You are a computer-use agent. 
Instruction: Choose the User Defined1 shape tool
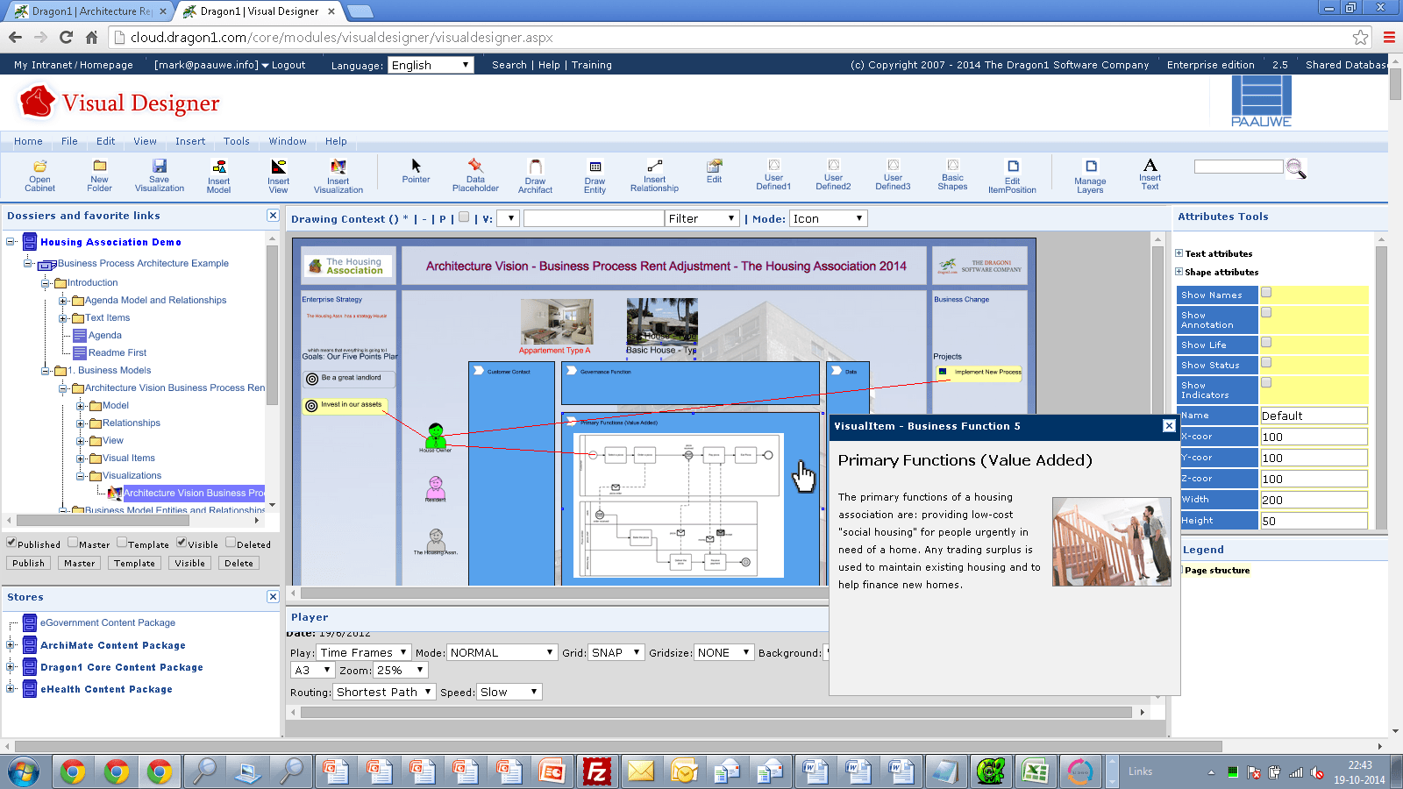[x=773, y=174]
